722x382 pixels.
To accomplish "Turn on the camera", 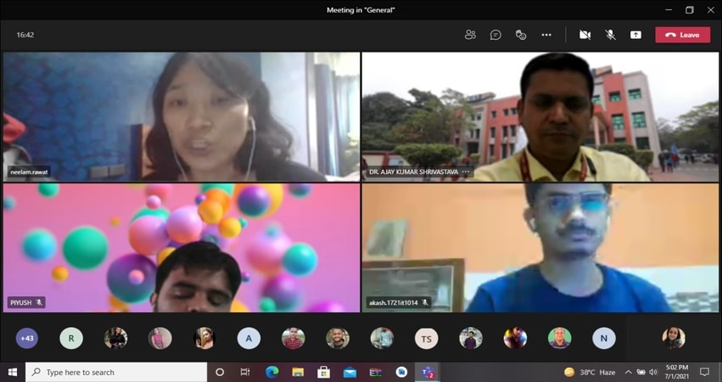I will (585, 35).
